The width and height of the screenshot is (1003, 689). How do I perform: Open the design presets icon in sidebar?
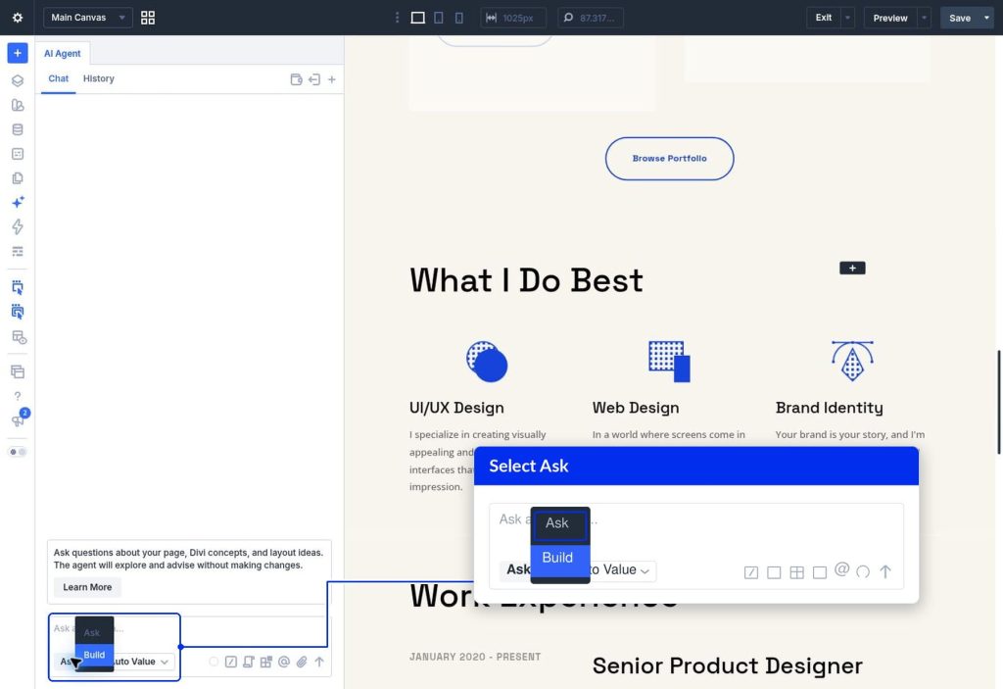coord(18,105)
